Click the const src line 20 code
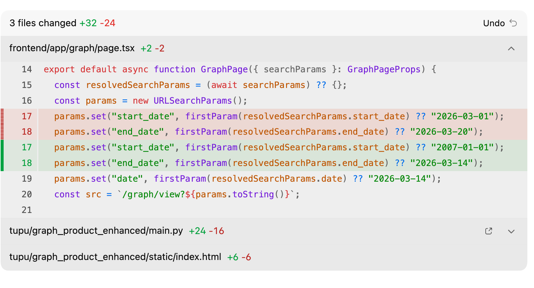The height and width of the screenshot is (288, 534). [x=177, y=194]
